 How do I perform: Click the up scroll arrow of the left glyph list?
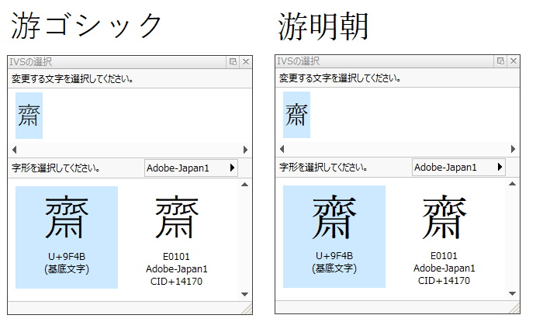click(x=245, y=185)
